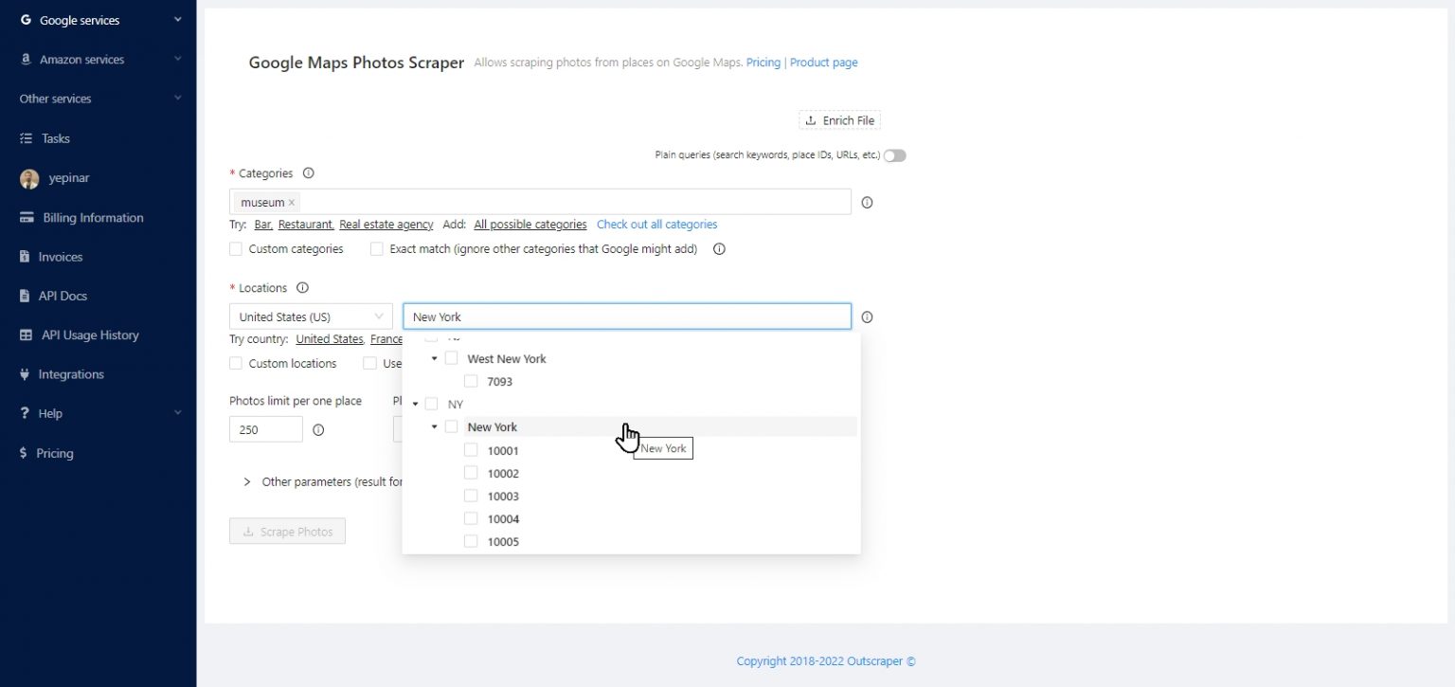
Task: Tick the 10001 zip code checkbox
Action: [x=471, y=450]
